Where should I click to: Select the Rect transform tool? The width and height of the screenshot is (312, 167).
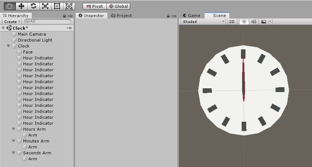pos(57,6)
